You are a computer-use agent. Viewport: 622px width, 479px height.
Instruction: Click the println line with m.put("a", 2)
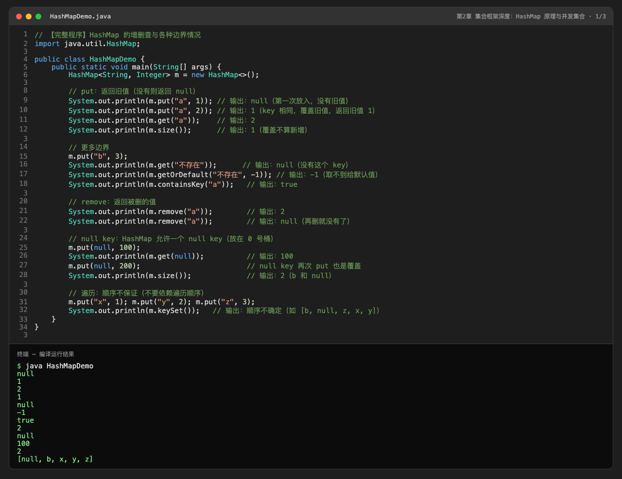[x=222, y=111]
